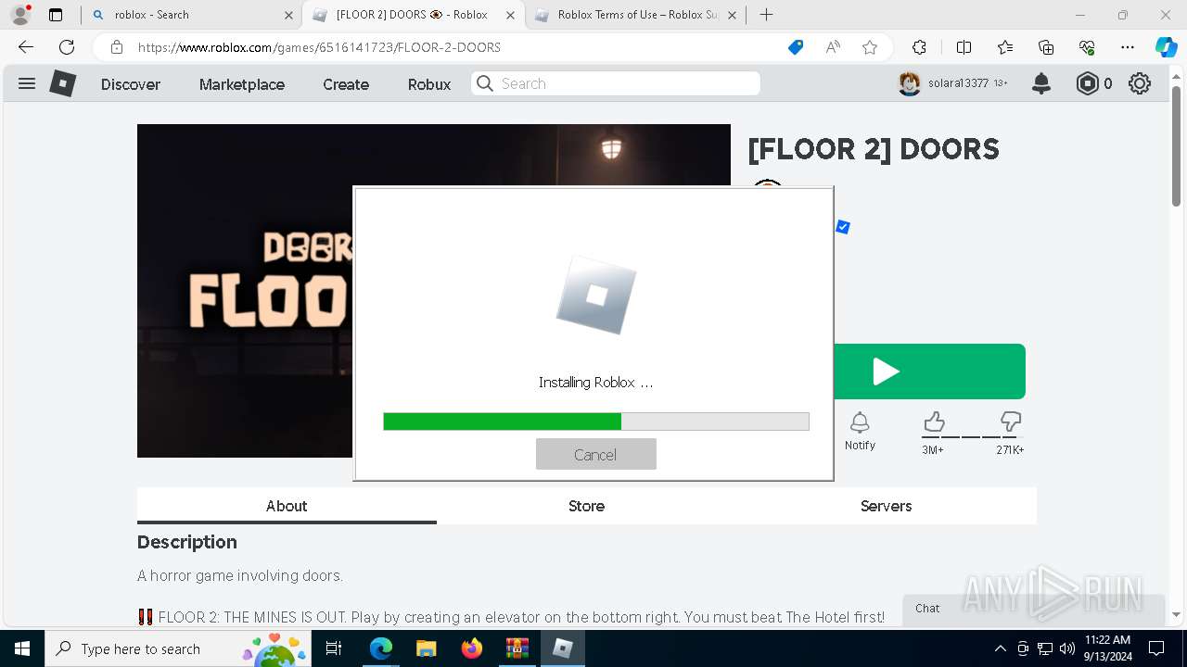1187x667 pixels.
Task: Click the thumbs up like icon
Action: click(934, 422)
